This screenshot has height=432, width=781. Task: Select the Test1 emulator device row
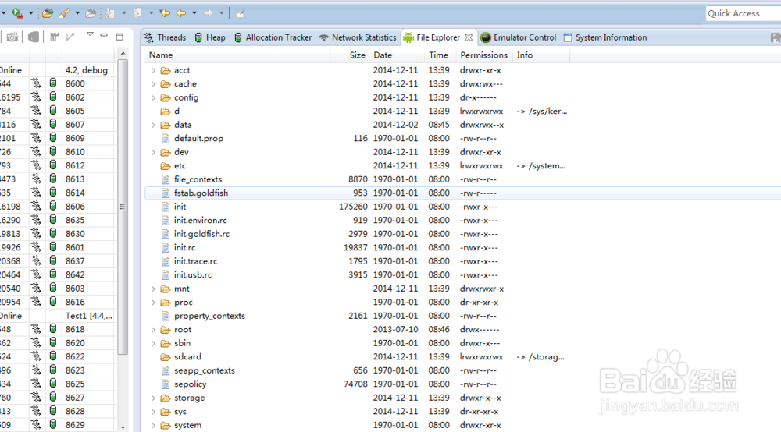[x=58, y=316]
